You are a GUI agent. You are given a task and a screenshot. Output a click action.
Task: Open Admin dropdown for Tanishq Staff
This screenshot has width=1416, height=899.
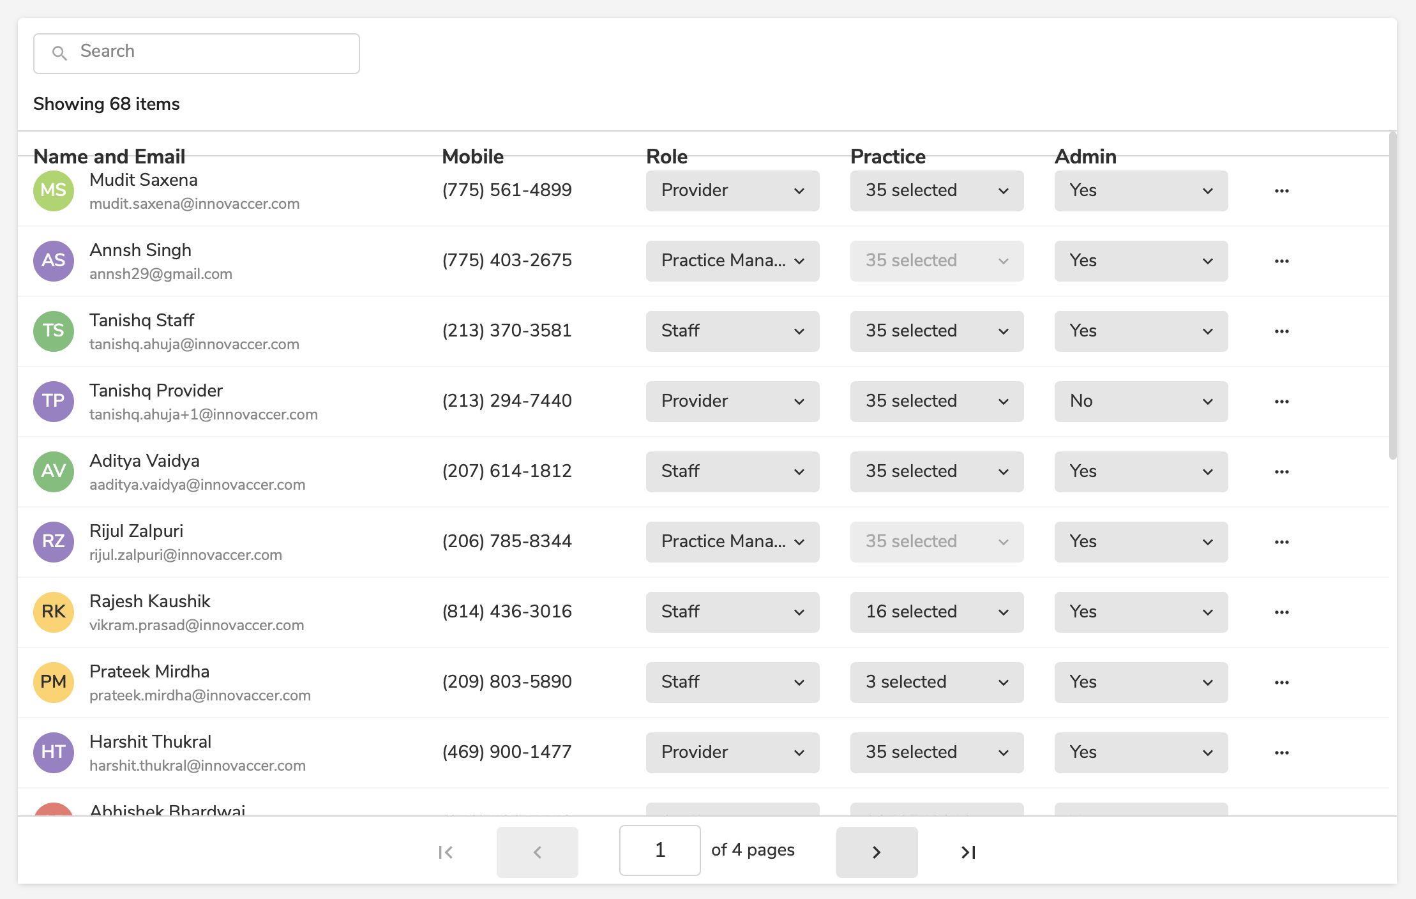click(1141, 331)
